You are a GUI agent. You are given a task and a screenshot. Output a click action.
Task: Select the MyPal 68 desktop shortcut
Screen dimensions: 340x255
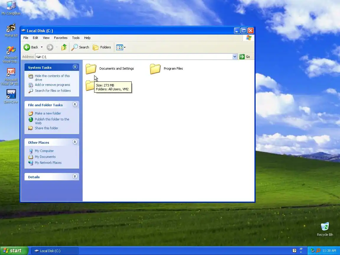11,30
